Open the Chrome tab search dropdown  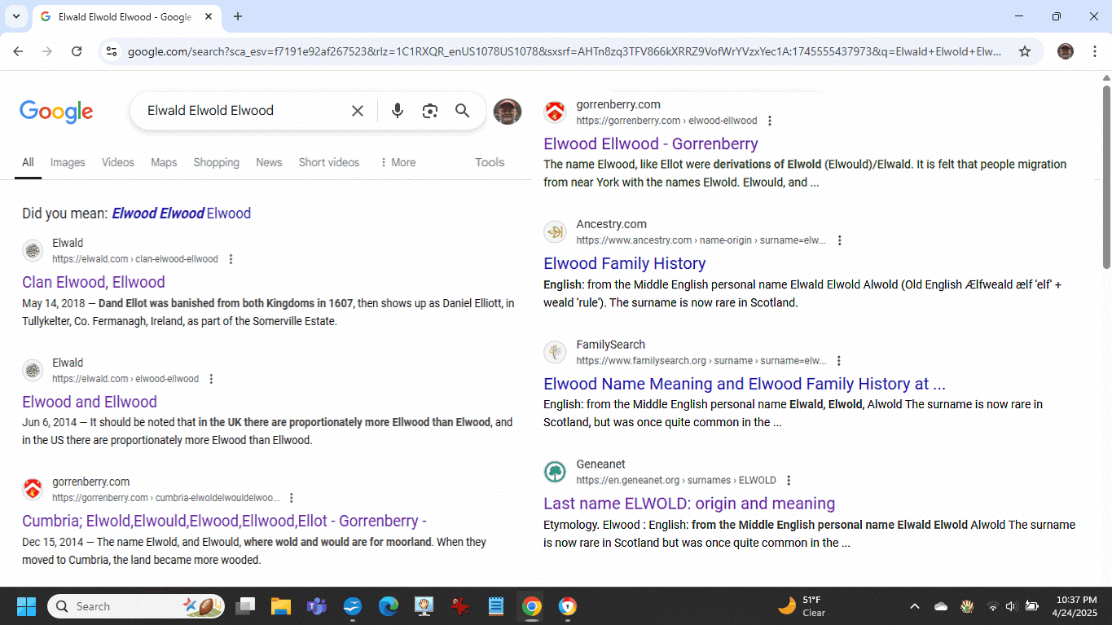pyautogui.click(x=15, y=16)
